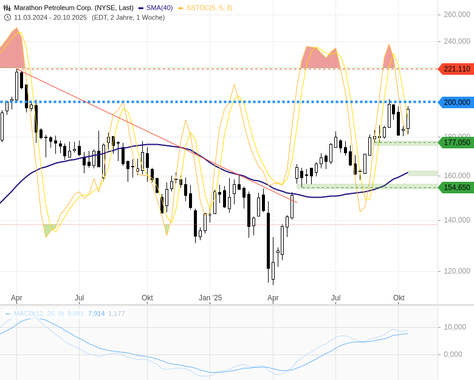Click the candlestick chart type icon
This screenshot has height=380, width=474.
tap(7, 8)
